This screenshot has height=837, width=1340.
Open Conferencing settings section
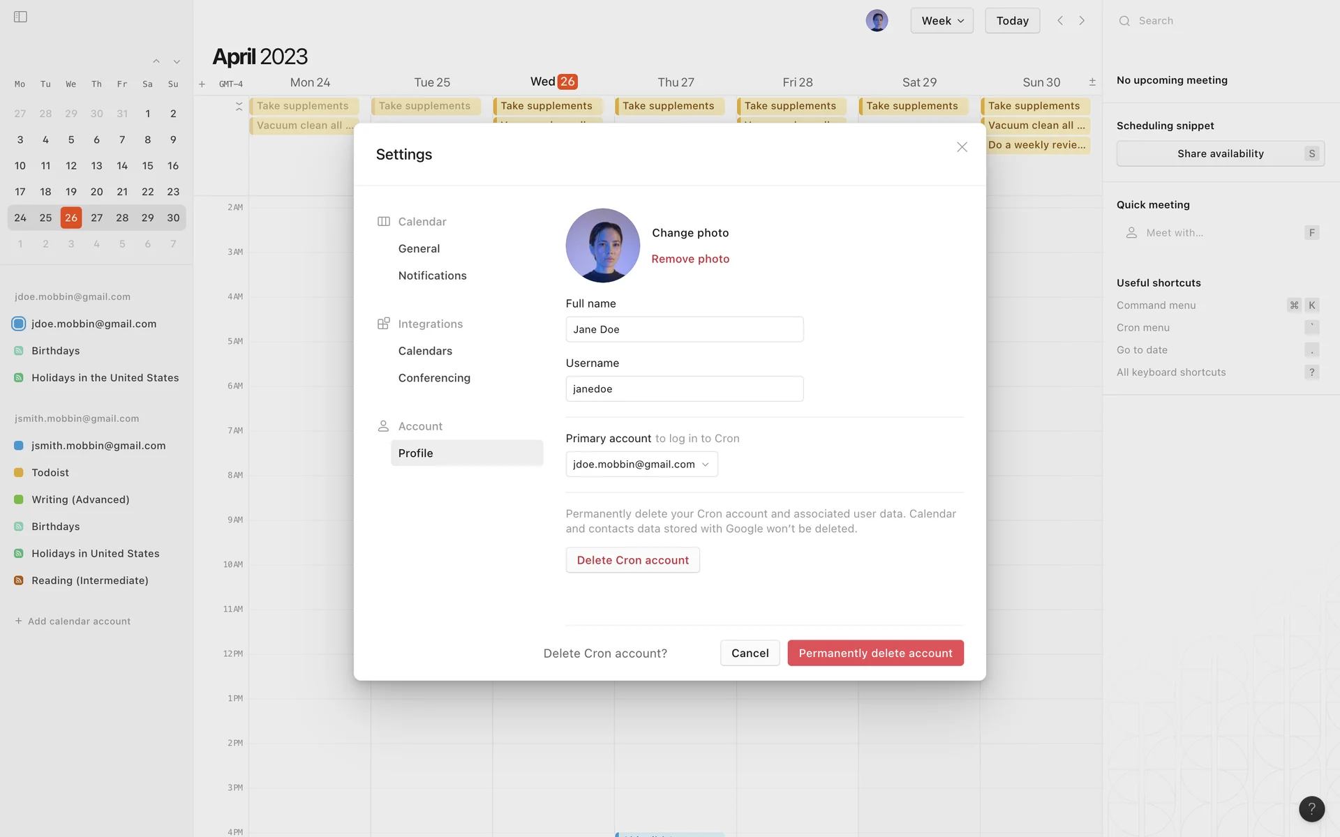(x=434, y=378)
